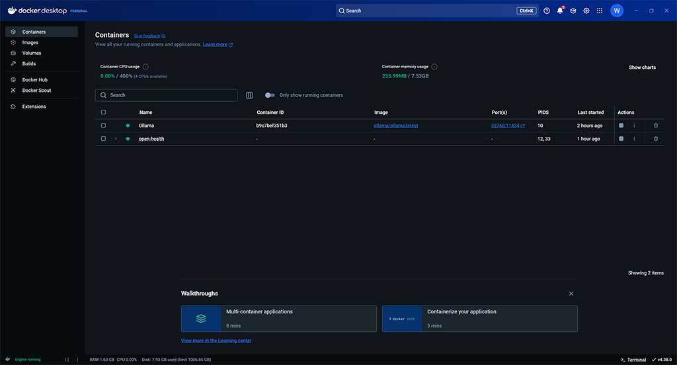Stop the open-health stack
This screenshot has height=365, width=677.
coord(621,139)
